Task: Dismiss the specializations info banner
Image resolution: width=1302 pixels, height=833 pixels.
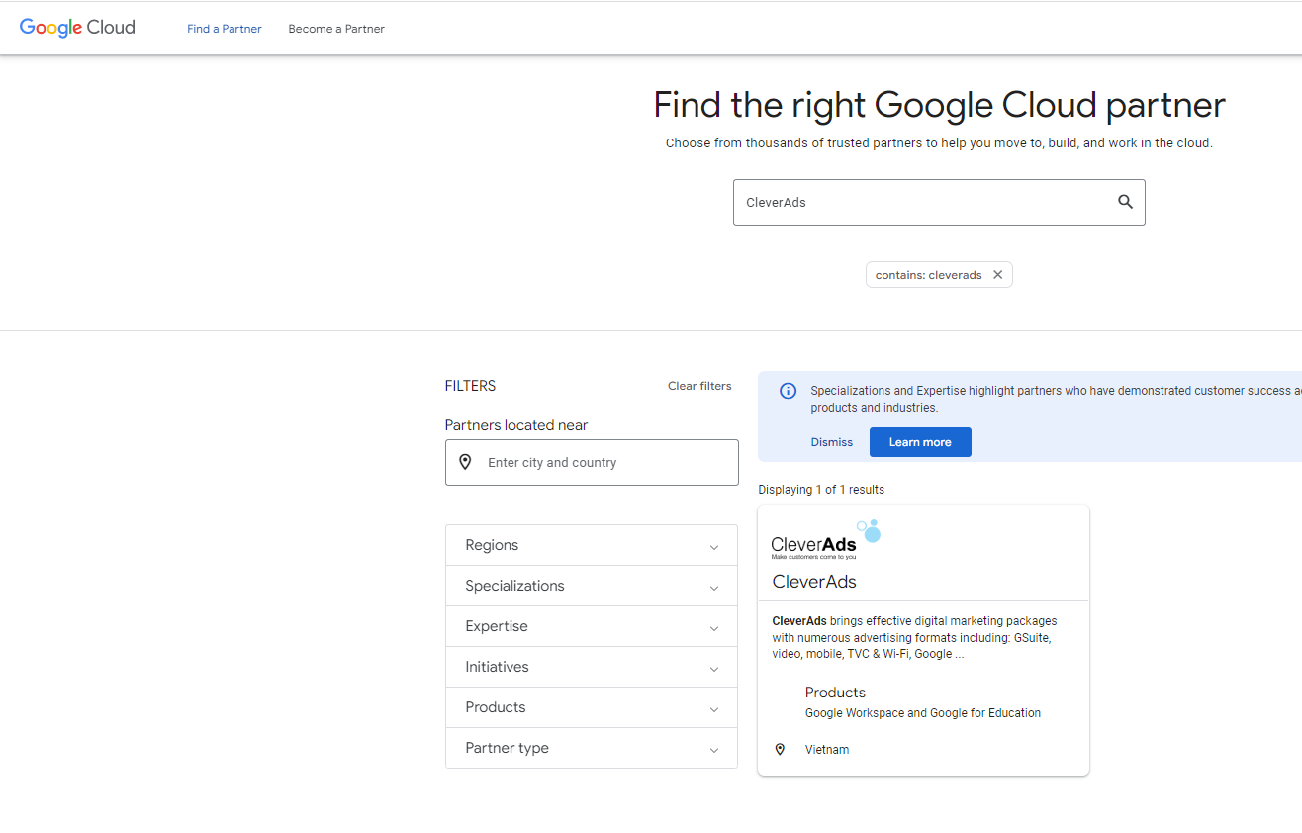Action: [x=831, y=442]
